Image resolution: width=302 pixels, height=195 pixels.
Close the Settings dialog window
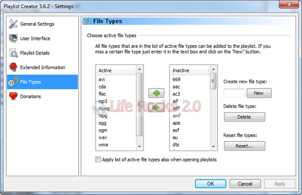[x=289, y=4]
